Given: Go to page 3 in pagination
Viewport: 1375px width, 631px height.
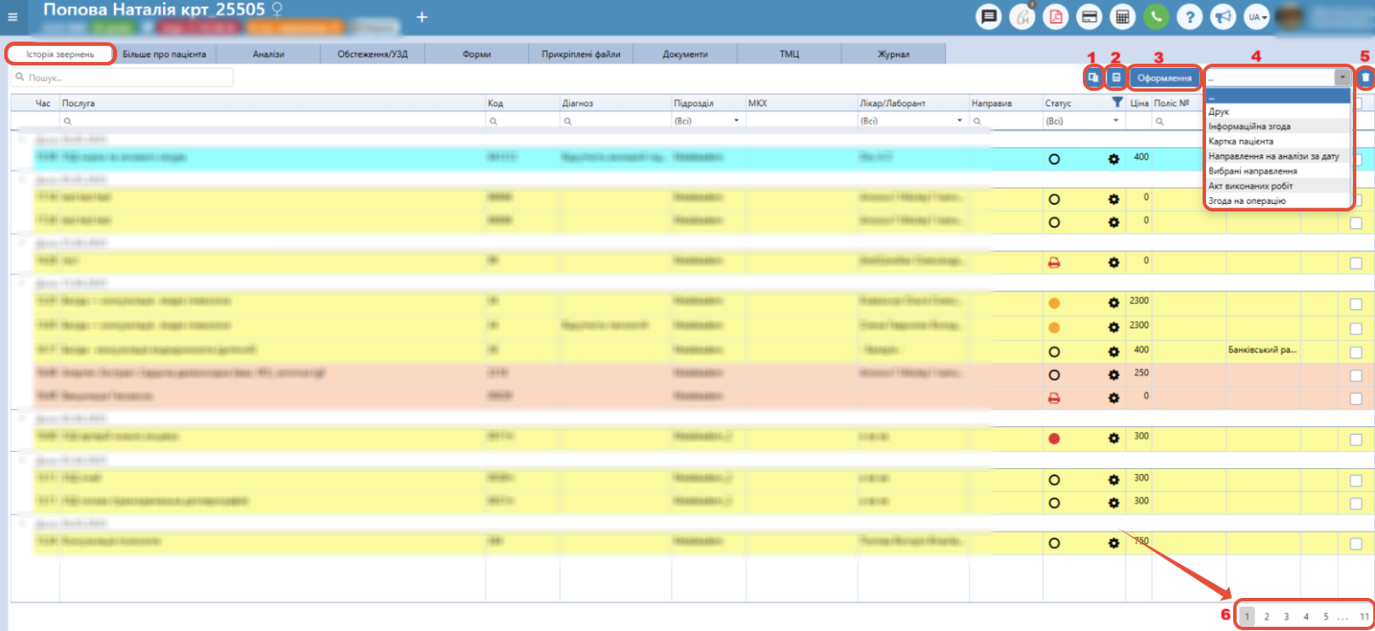Looking at the screenshot, I should (1286, 617).
